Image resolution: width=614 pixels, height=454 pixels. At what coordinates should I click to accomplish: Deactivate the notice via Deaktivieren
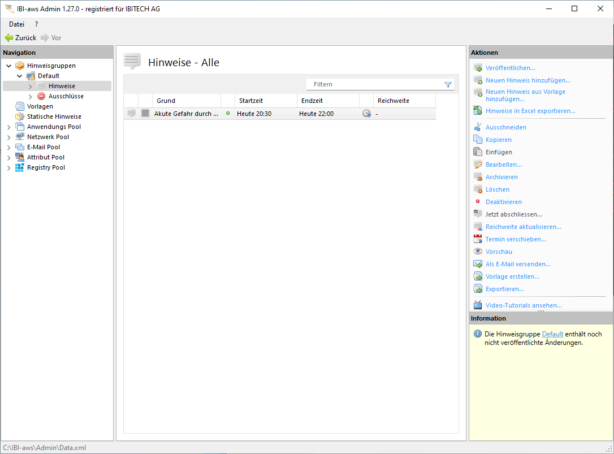tap(503, 202)
